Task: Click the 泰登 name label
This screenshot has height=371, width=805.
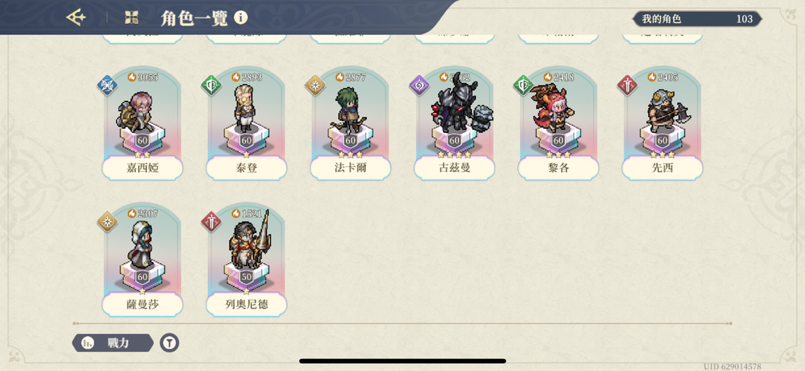Action: 246,168
